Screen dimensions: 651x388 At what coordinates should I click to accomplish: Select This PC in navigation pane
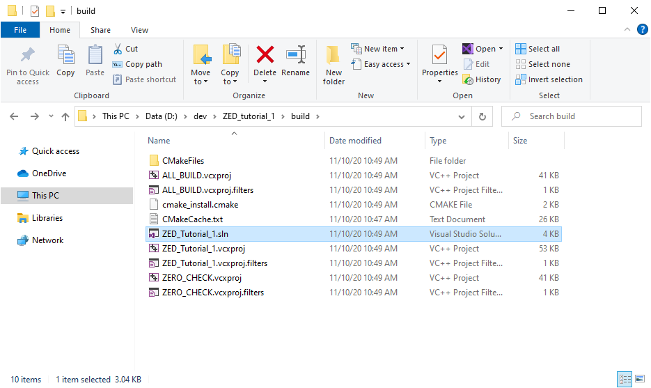pos(67,196)
